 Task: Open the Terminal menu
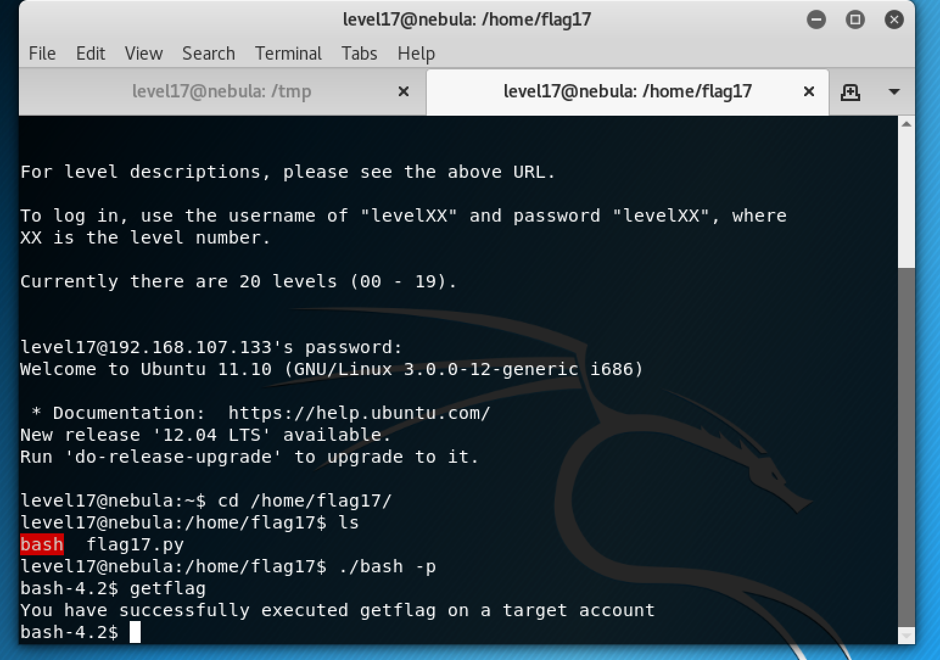288,54
